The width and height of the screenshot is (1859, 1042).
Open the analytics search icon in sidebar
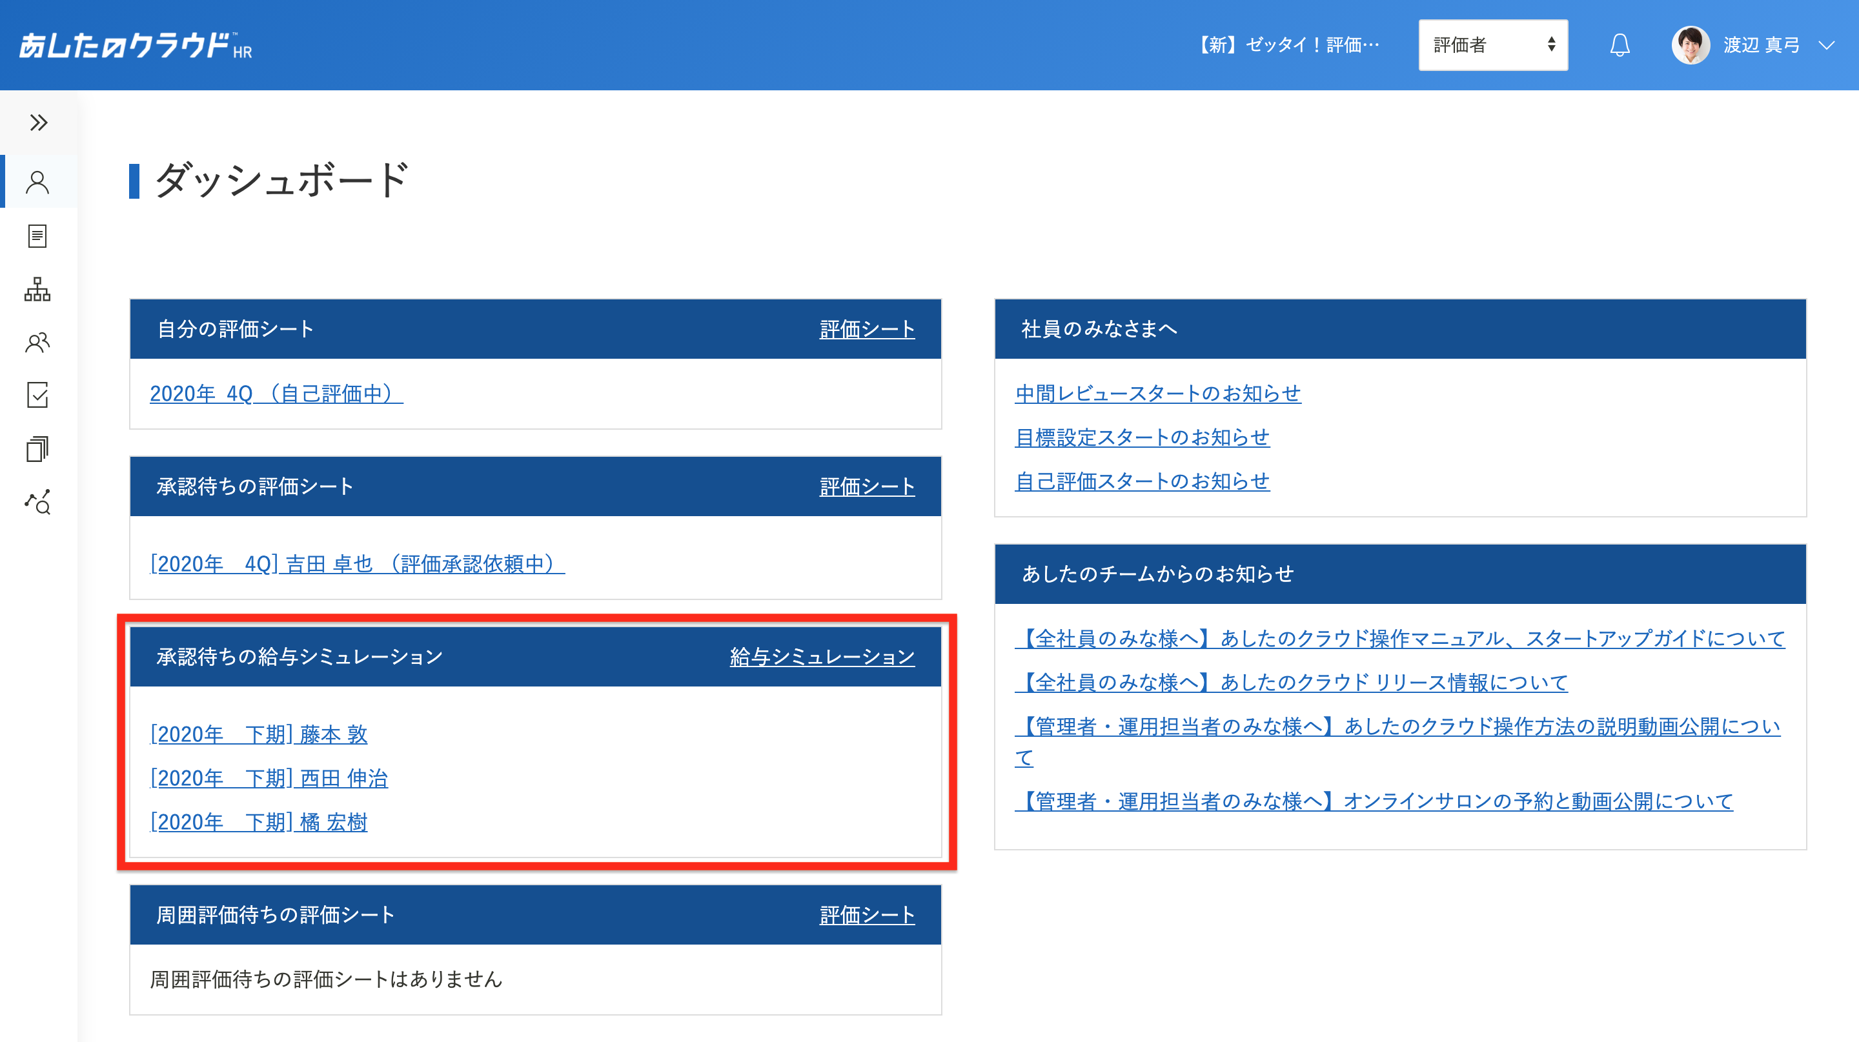(37, 502)
